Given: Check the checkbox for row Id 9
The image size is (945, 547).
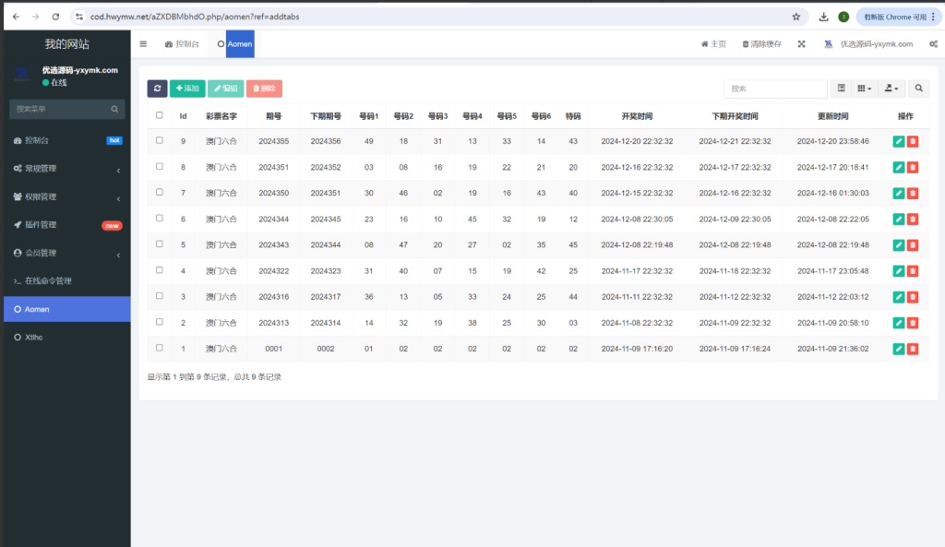Looking at the screenshot, I should pyautogui.click(x=159, y=140).
